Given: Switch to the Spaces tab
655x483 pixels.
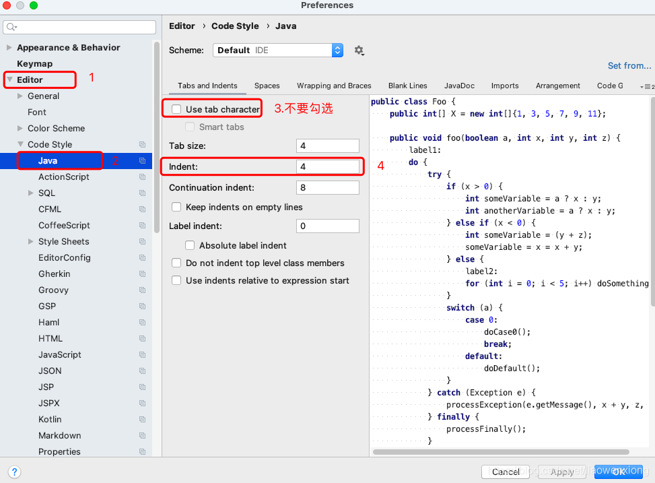Looking at the screenshot, I should click(267, 86).
